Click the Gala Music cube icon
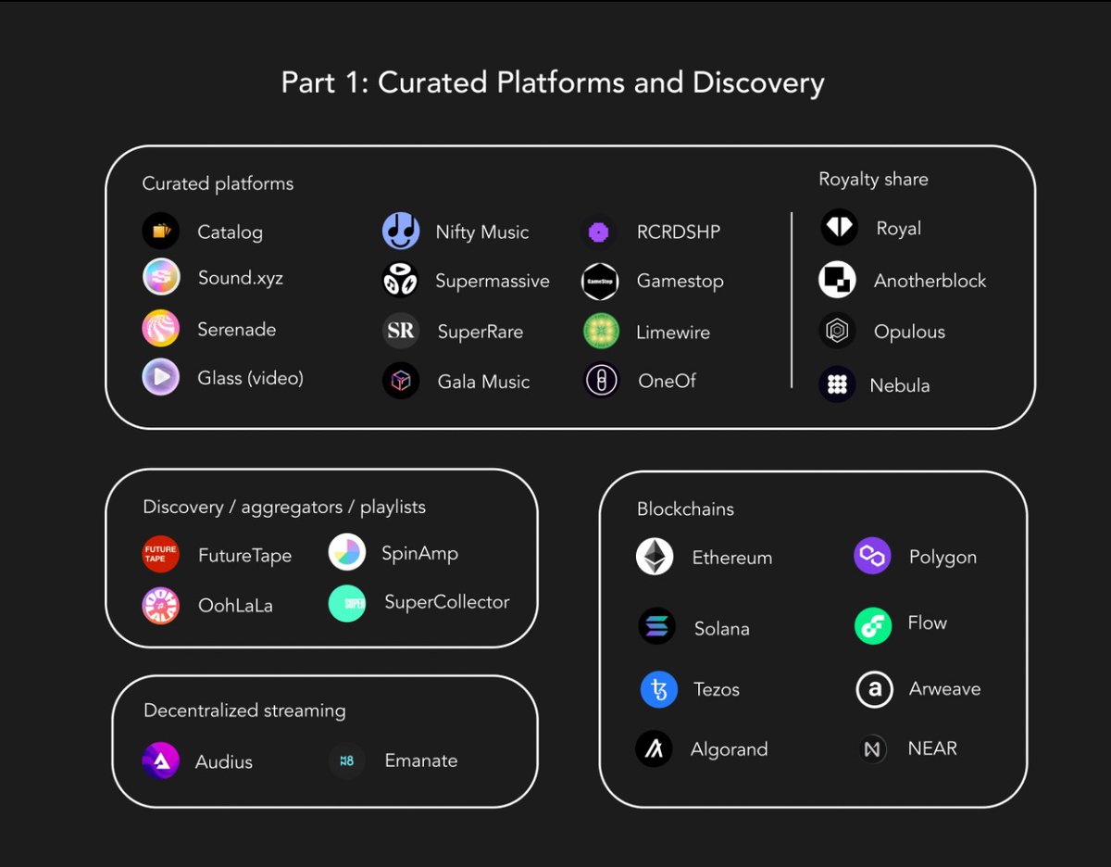1111x867 pixels. point(401,381)
